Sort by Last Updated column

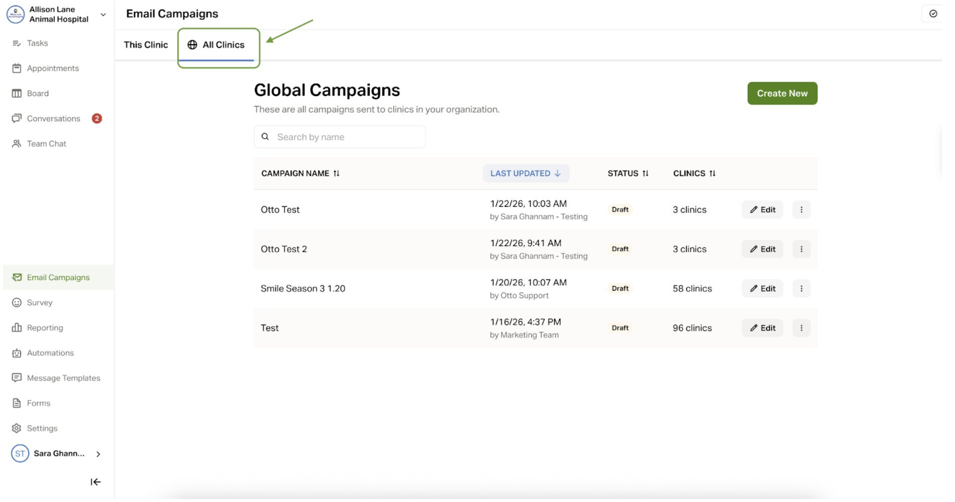tap(525, 173)
